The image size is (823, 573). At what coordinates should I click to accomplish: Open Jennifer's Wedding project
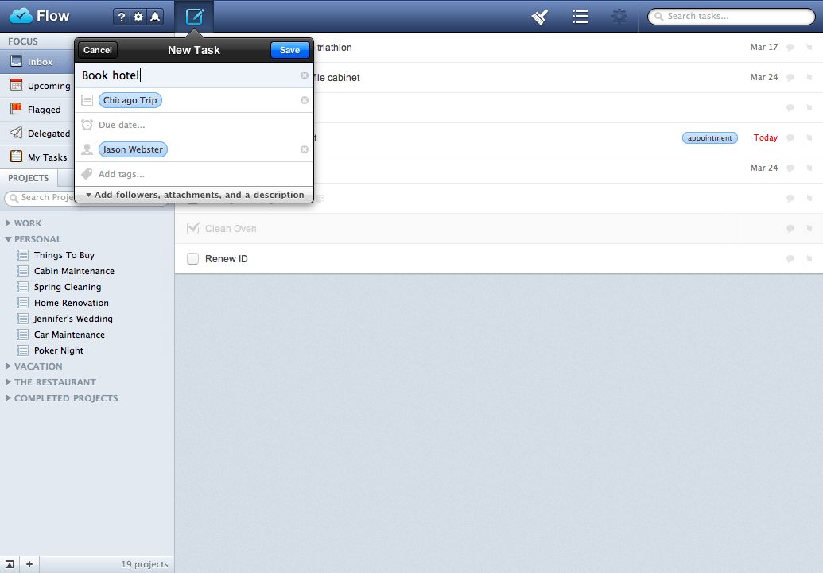[x=73, y=319]
